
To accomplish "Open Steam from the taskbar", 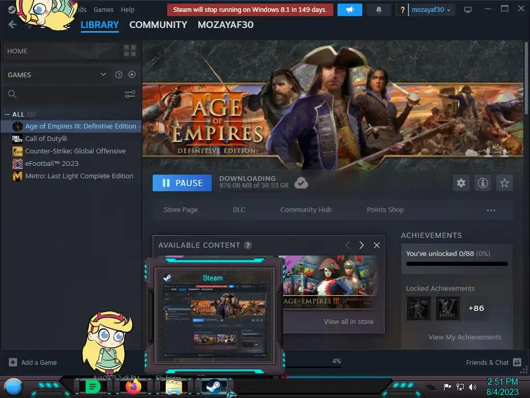I will tap(214, 386).
